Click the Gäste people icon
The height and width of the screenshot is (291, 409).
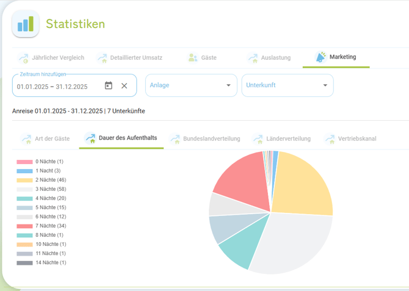193,57
